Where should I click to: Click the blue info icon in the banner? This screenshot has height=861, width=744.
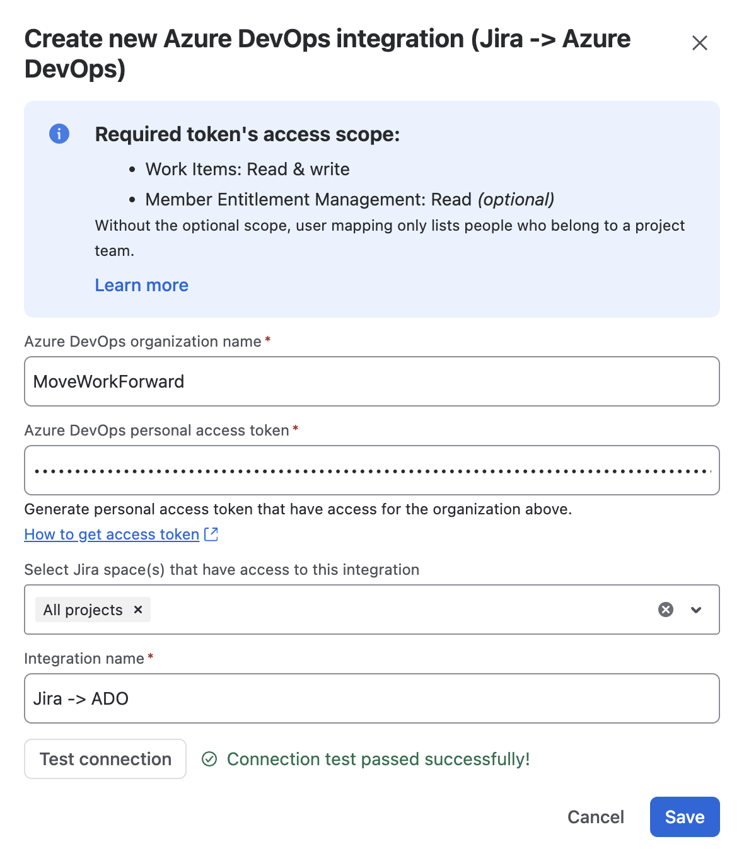[x=59, y=134]
